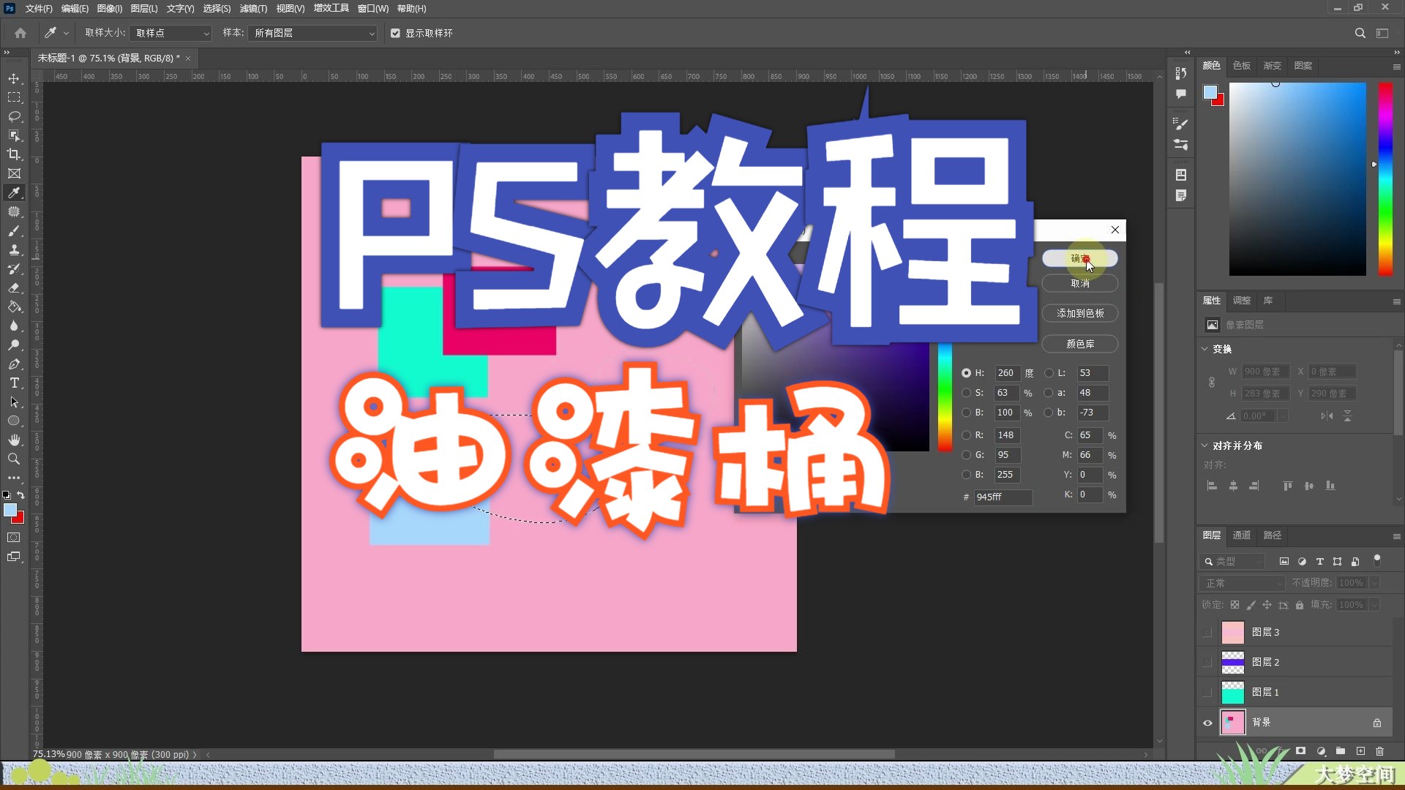Select the Hand tool
Screen dimensions: 1405x790
coord(14,440)
